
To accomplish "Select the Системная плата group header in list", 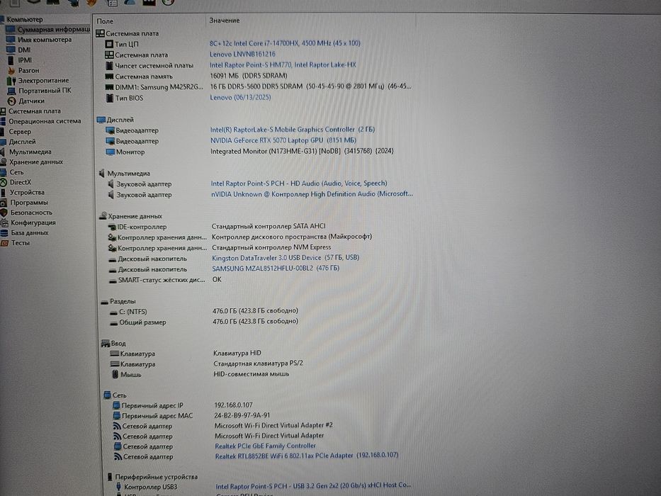I will pyautogui.click(x=128, y=33).
